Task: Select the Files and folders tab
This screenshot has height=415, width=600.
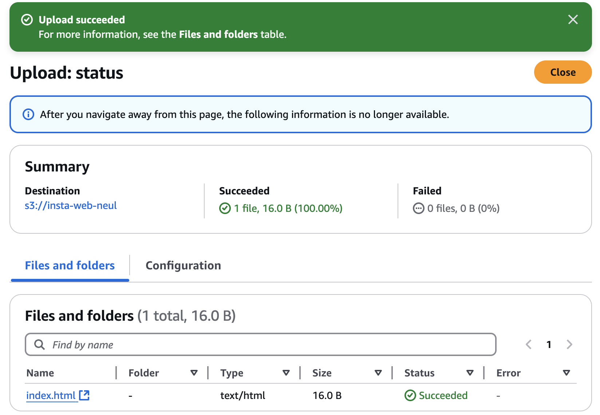Action: 70,265
